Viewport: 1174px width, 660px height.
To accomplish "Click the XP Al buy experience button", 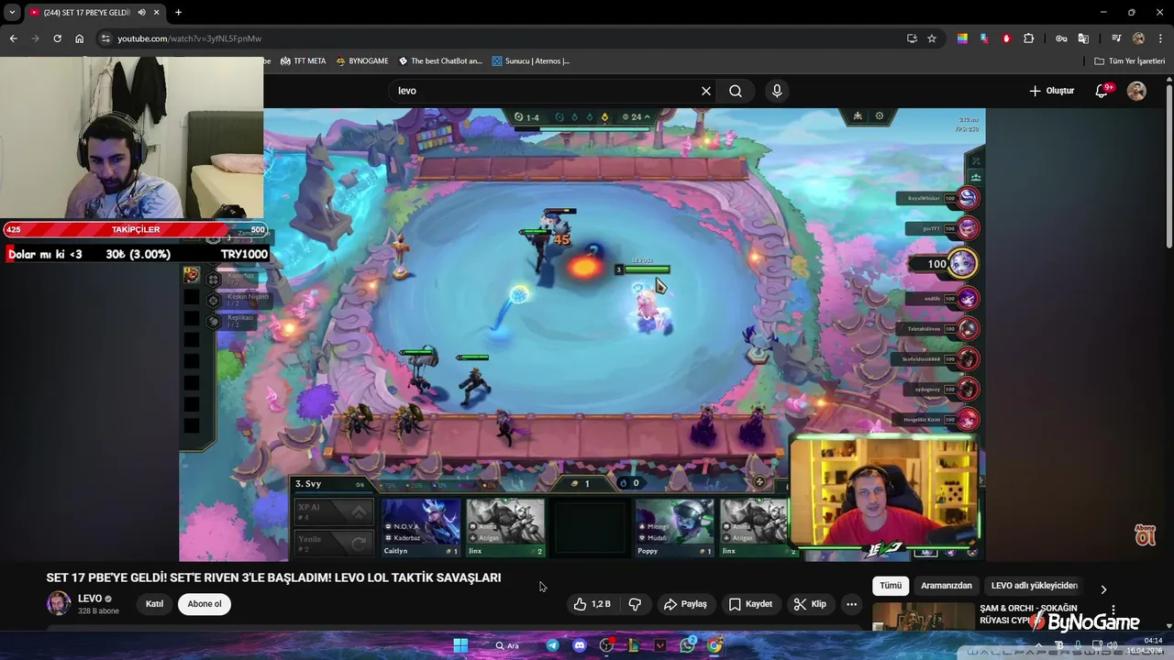I will tap(333, 511).
